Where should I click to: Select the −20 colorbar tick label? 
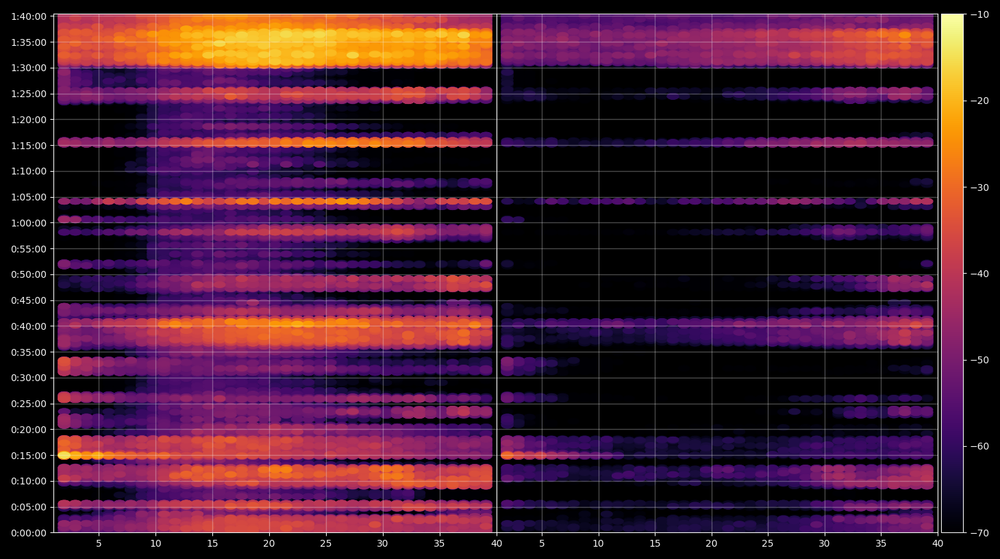(x=979, y=101)
